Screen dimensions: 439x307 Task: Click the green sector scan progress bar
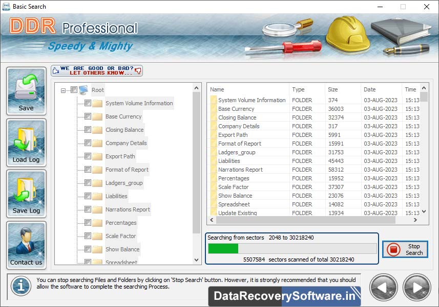223,248
